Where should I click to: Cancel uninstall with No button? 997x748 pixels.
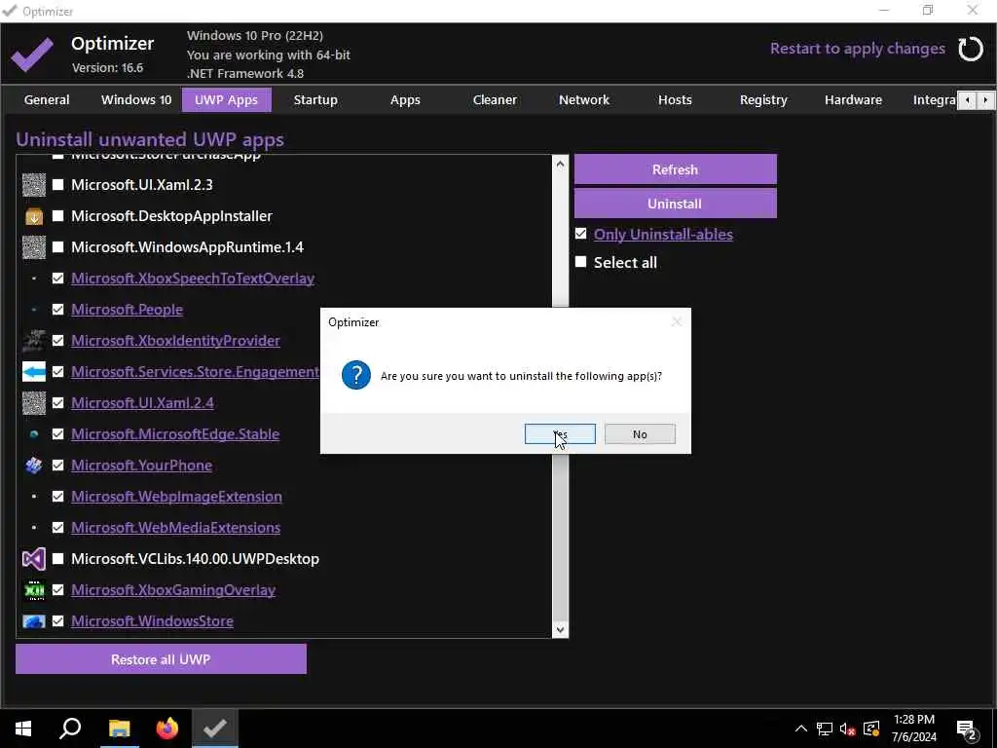(640, 433)
